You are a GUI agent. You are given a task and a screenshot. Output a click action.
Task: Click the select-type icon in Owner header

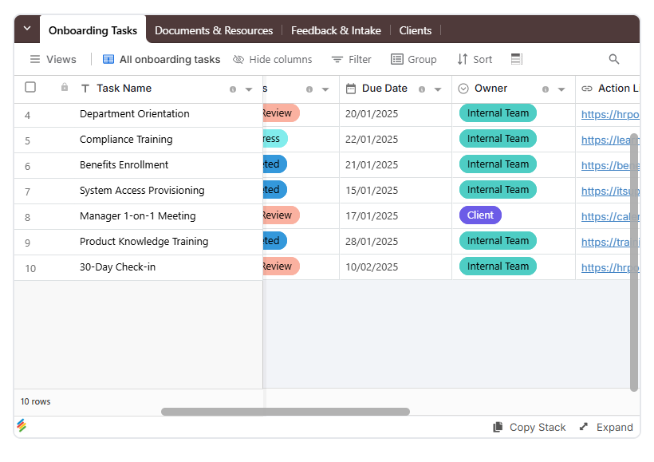(x=463, y=89)
